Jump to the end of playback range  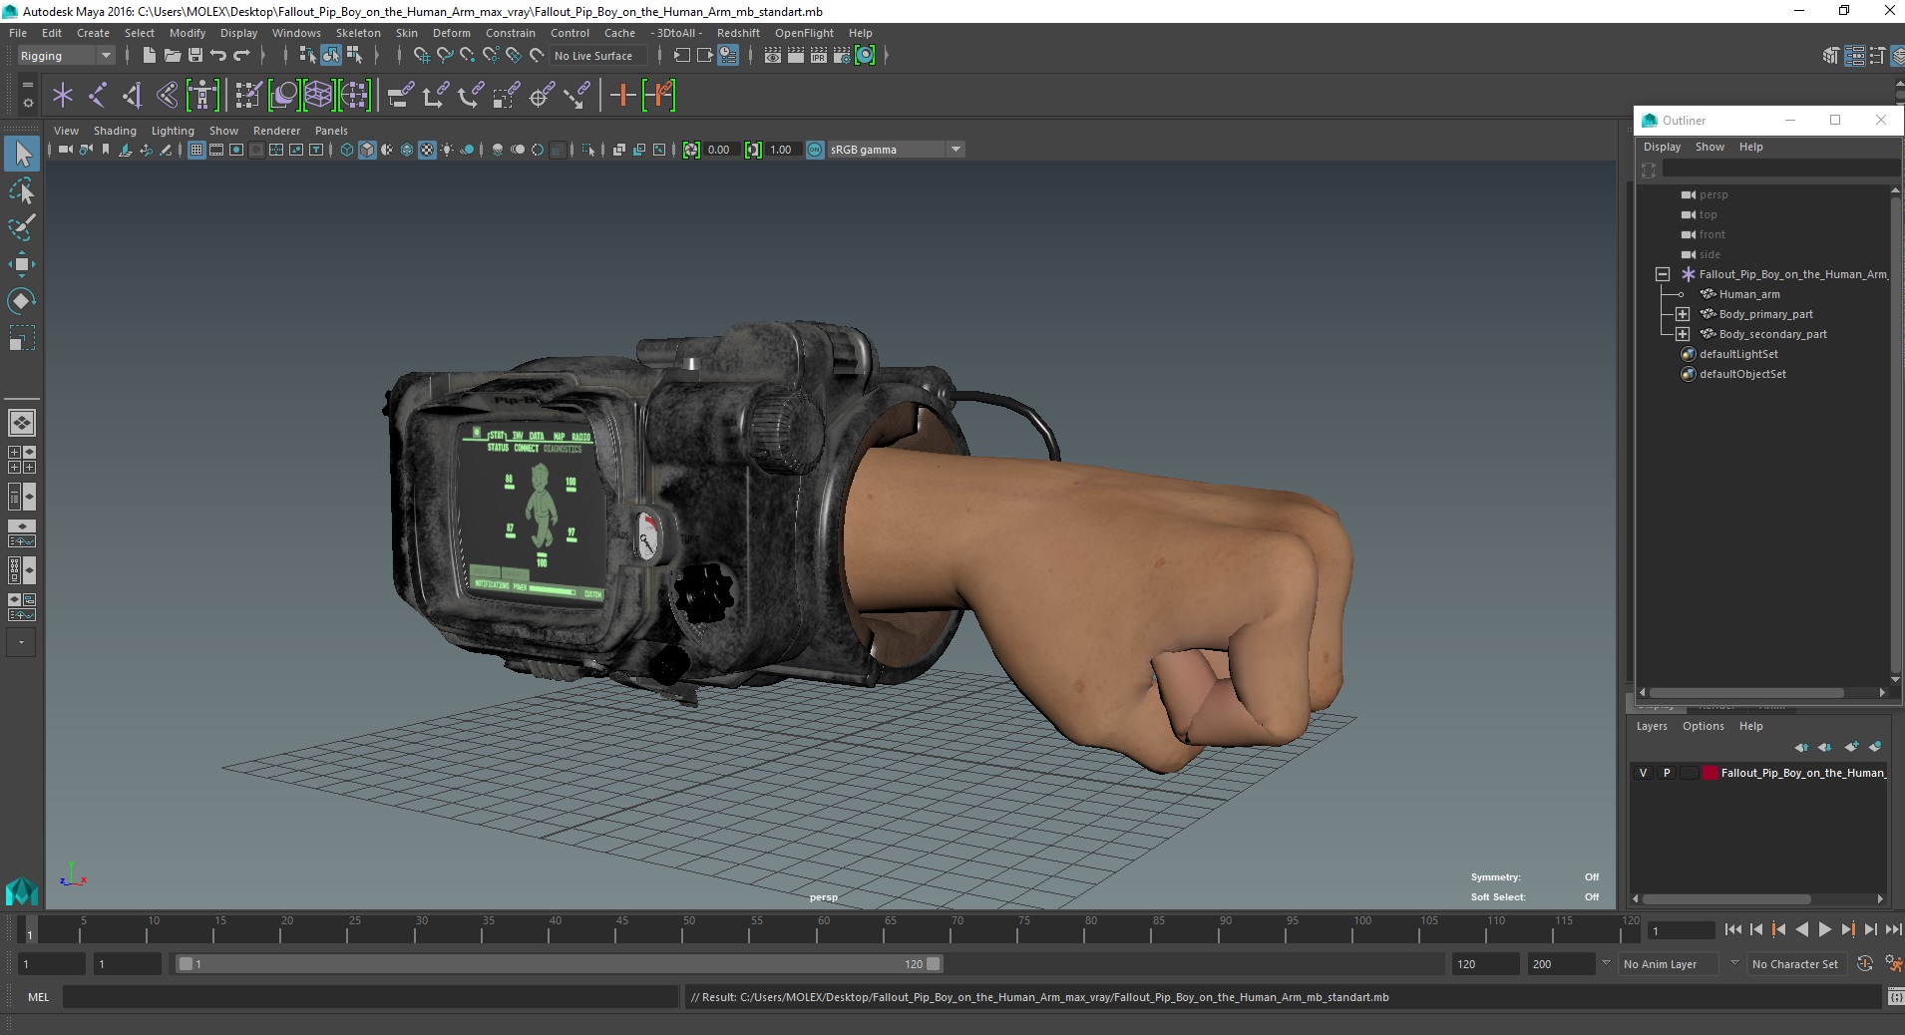1893,929
